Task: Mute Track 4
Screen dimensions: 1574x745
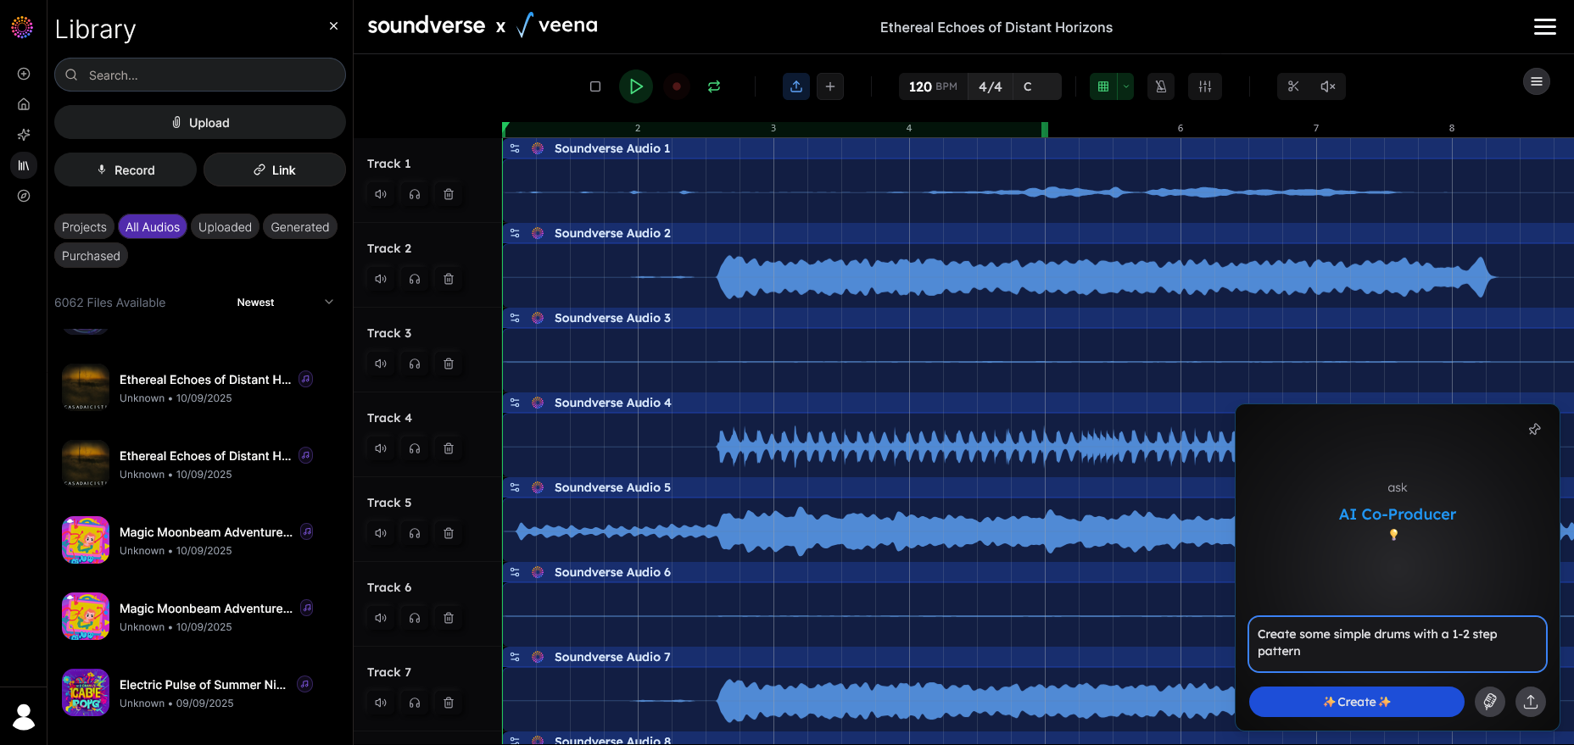Action: coord(381,448)
